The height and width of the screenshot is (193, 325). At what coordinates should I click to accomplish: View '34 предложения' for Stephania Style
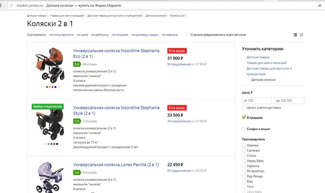[179, 121]
